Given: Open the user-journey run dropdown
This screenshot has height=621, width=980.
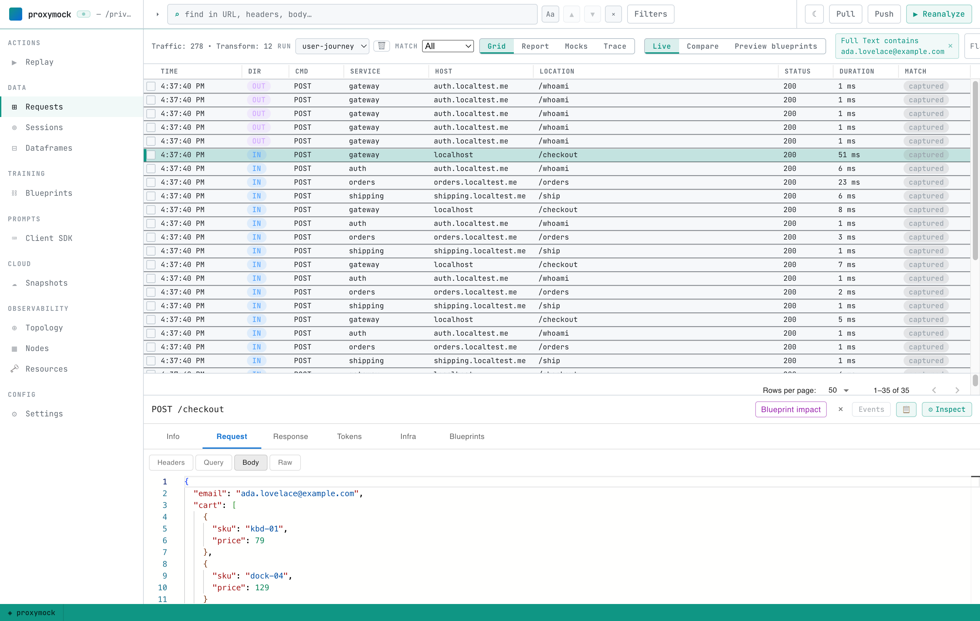Looking at the screenshot, I should (x=332, y=46).
